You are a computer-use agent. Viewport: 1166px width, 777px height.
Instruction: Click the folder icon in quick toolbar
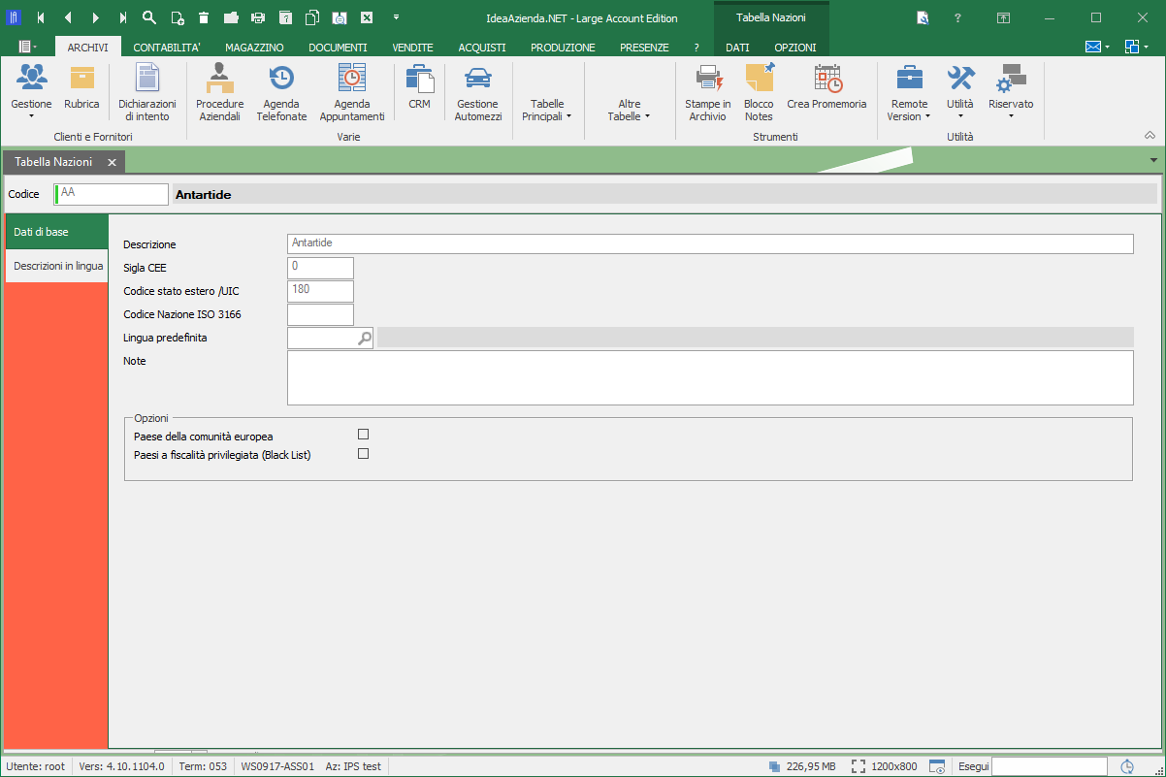tap(231, 17)
